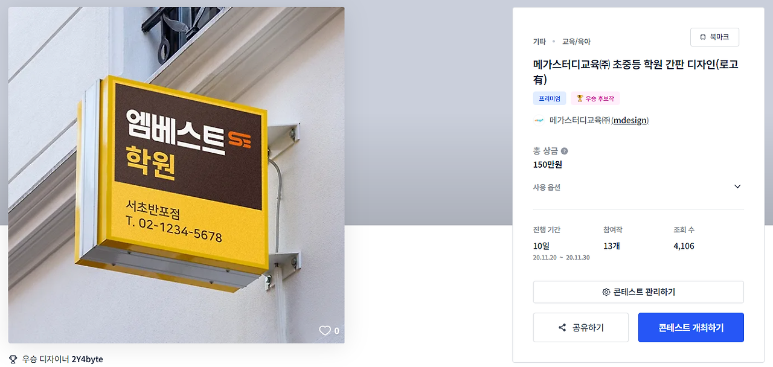Expand the 사용 옵션 chevron
This screenshot has width=773, height=367.
pos(737,187)
